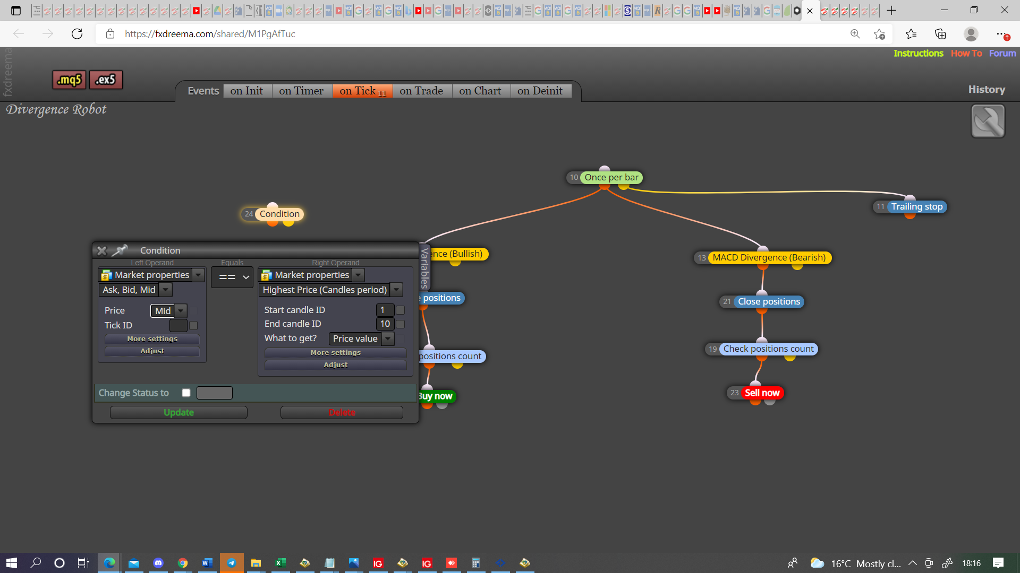
Task: Open More settings under left operand
Action: (152, 338)
